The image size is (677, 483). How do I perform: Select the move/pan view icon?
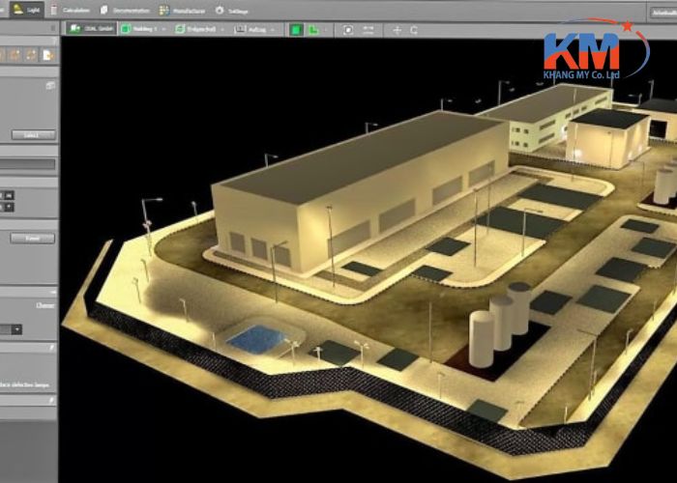397,30
